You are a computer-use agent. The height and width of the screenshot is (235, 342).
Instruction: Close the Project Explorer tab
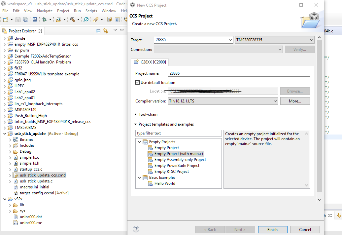tap(40, 31)
